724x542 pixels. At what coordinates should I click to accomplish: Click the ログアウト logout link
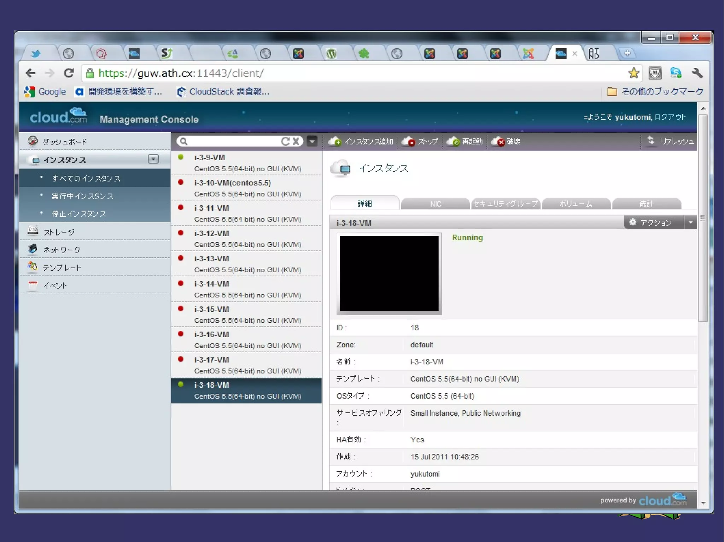click(x=670, y=117)
